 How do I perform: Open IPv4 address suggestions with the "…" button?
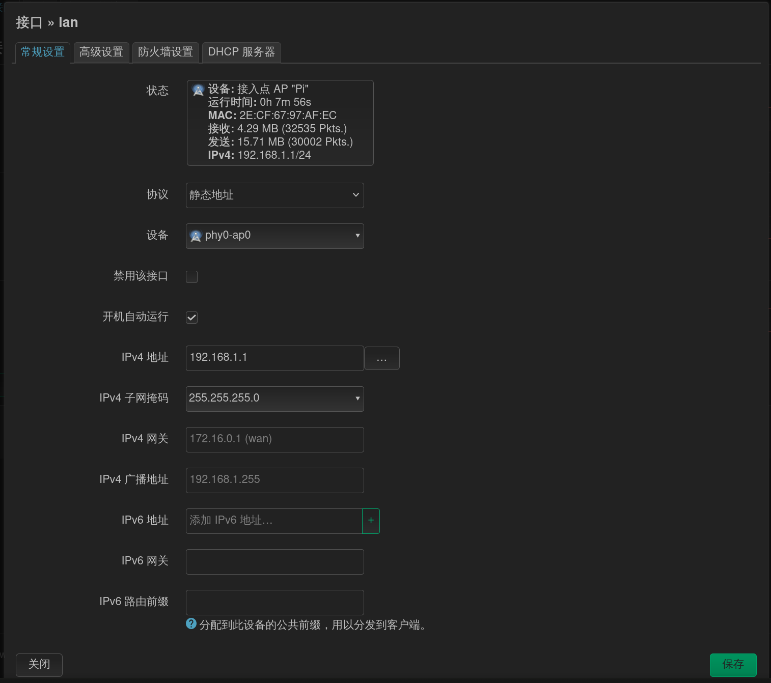coord(381,358)
